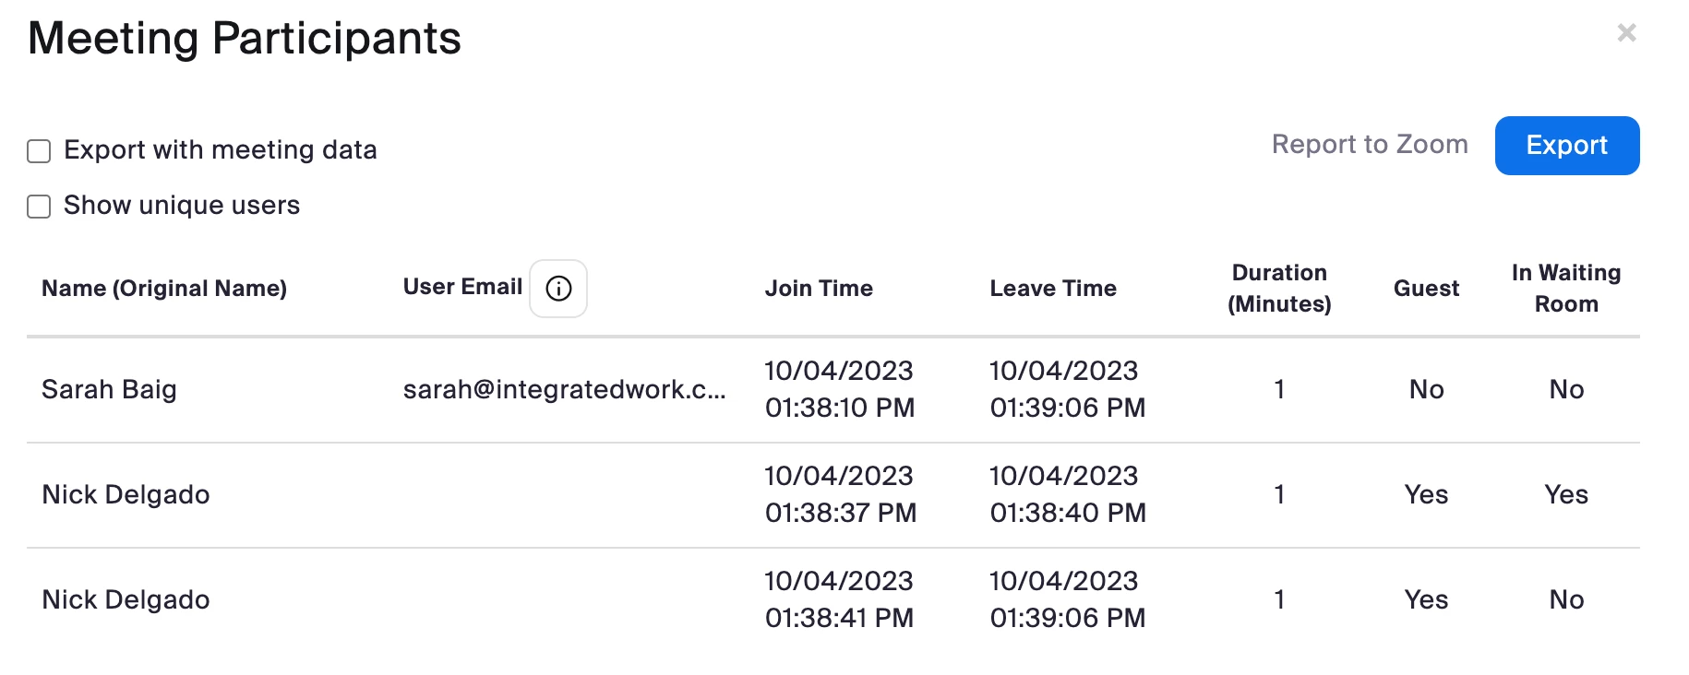The image size is (1689, 675).
Task: Select Sarah Baig participant name
Action: click(109, 389)
